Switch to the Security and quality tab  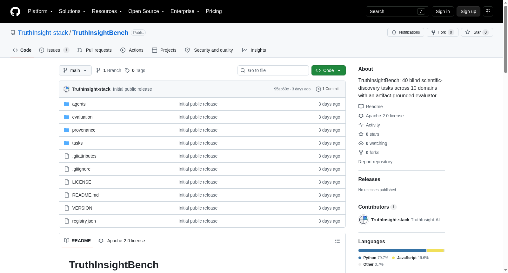coord(209,50)
